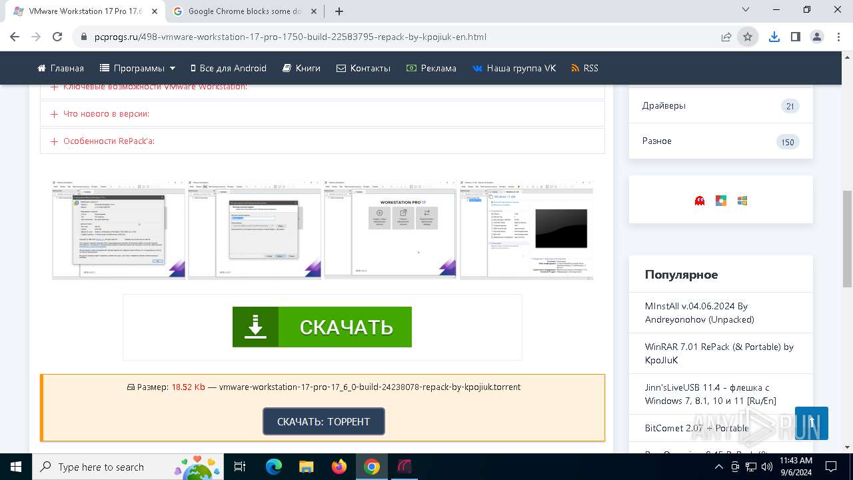853x480 pixels.
Task: Open the second screenshot thumbnail
Action: point(255,229)
